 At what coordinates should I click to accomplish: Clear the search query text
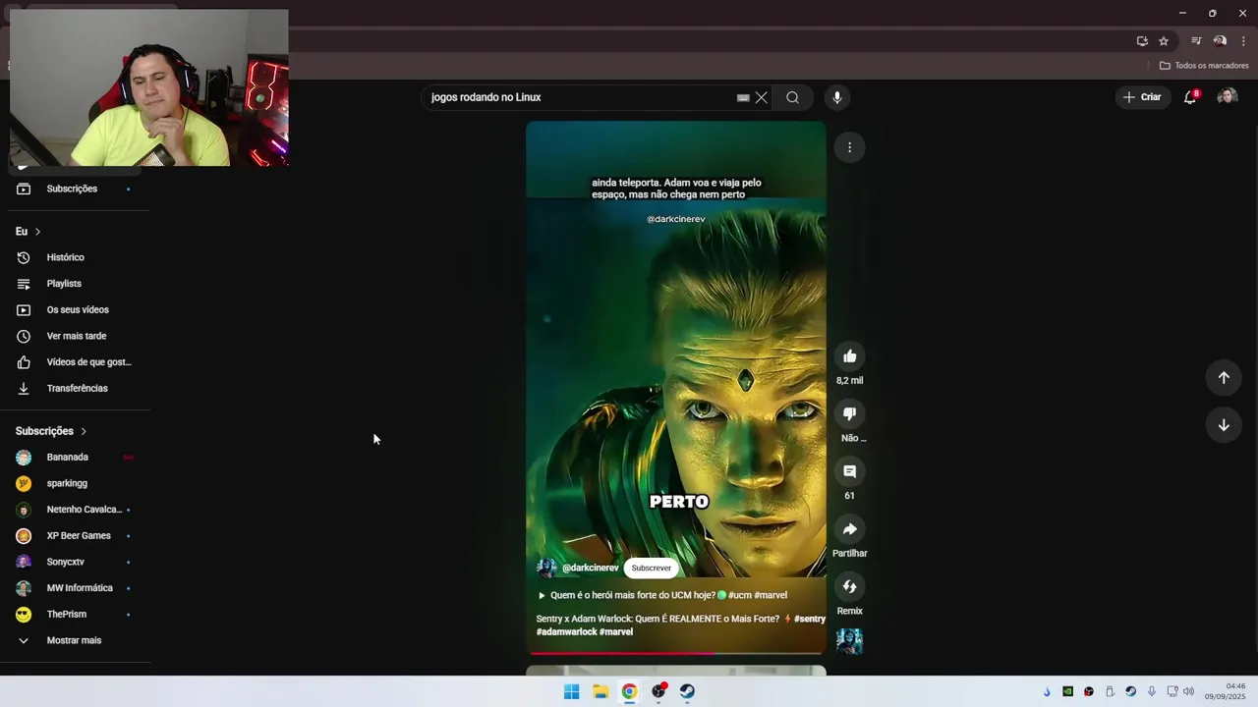tap(761, 97)
